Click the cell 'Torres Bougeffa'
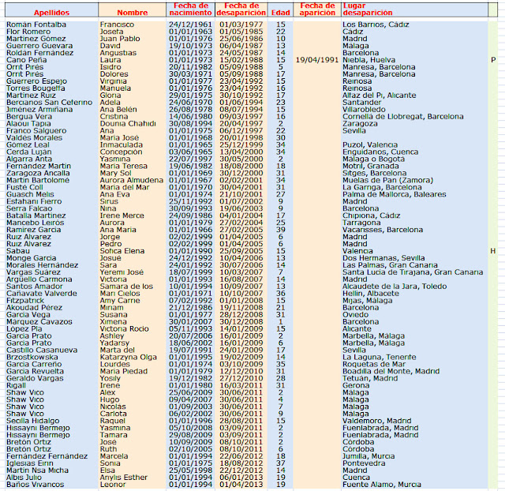Screen dimensions: 505x491 pyautogui.click(x=36, y=88)
